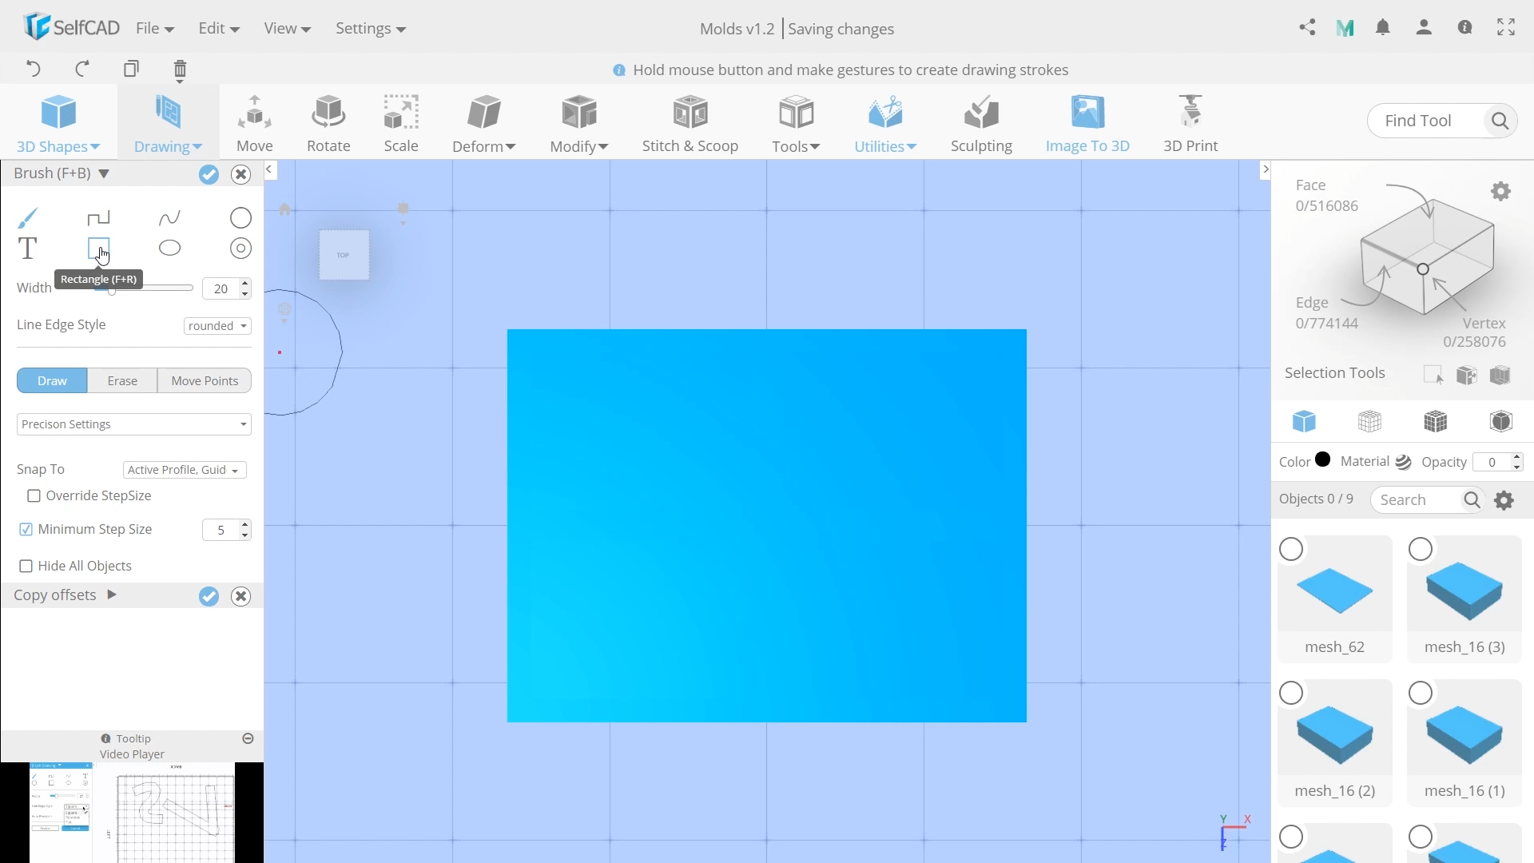The image size is (1534, 863).
Task: Select the circle drawing tool
Action: pyautogui.click(x=240, y=217)
